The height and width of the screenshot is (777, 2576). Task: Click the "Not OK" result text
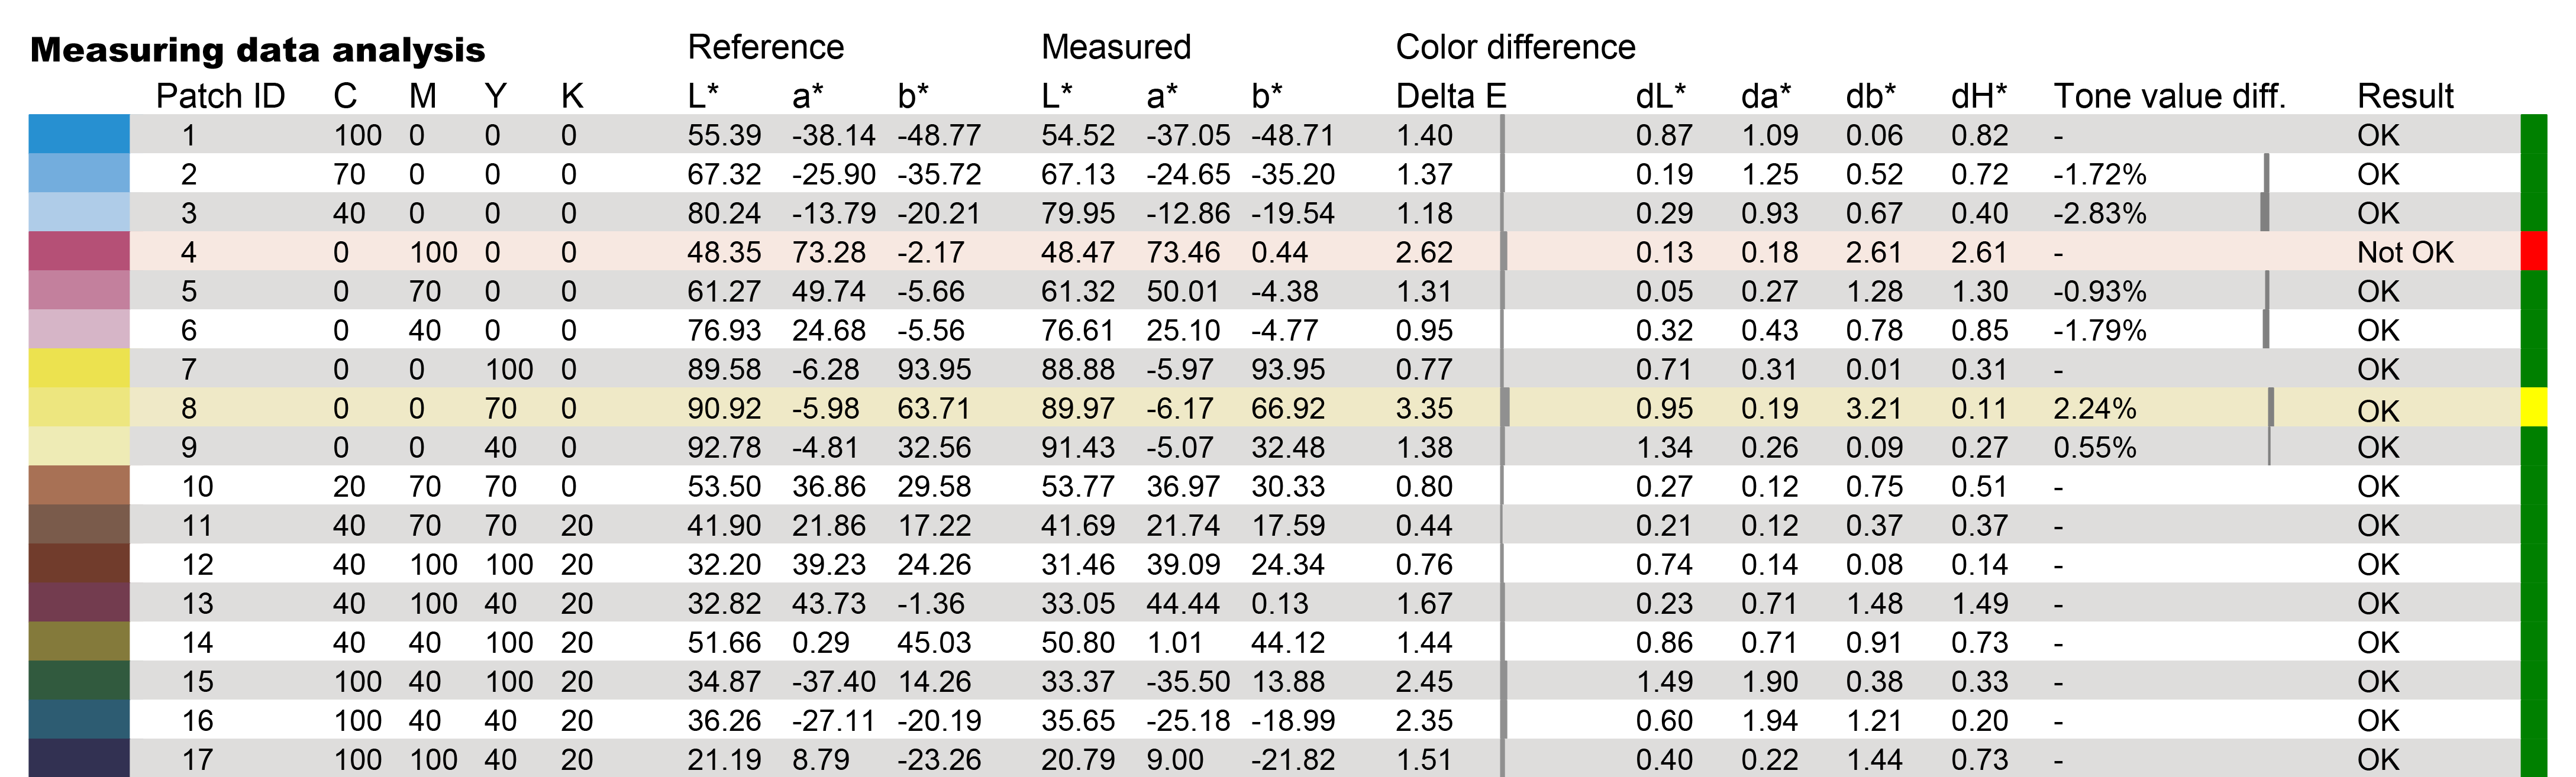click(2405, 252)
